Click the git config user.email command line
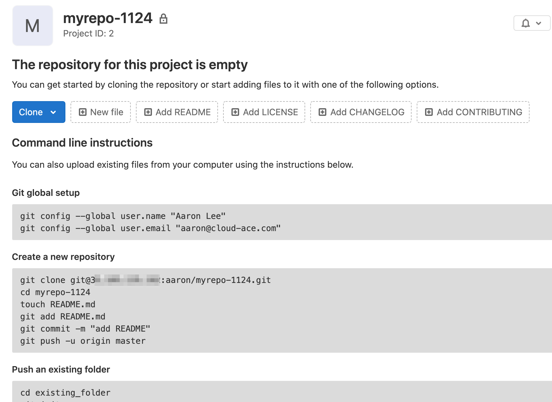Image resolution: width=552 pixels, height=402 pixels. (150, 228)
